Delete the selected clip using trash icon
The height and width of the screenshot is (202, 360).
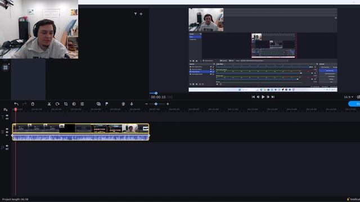pos(33,104)
